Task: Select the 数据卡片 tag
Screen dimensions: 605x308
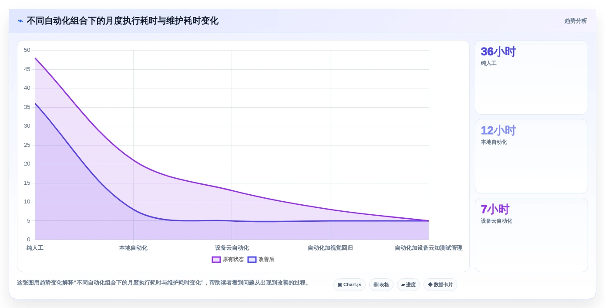Action: [x=440, y=285]
